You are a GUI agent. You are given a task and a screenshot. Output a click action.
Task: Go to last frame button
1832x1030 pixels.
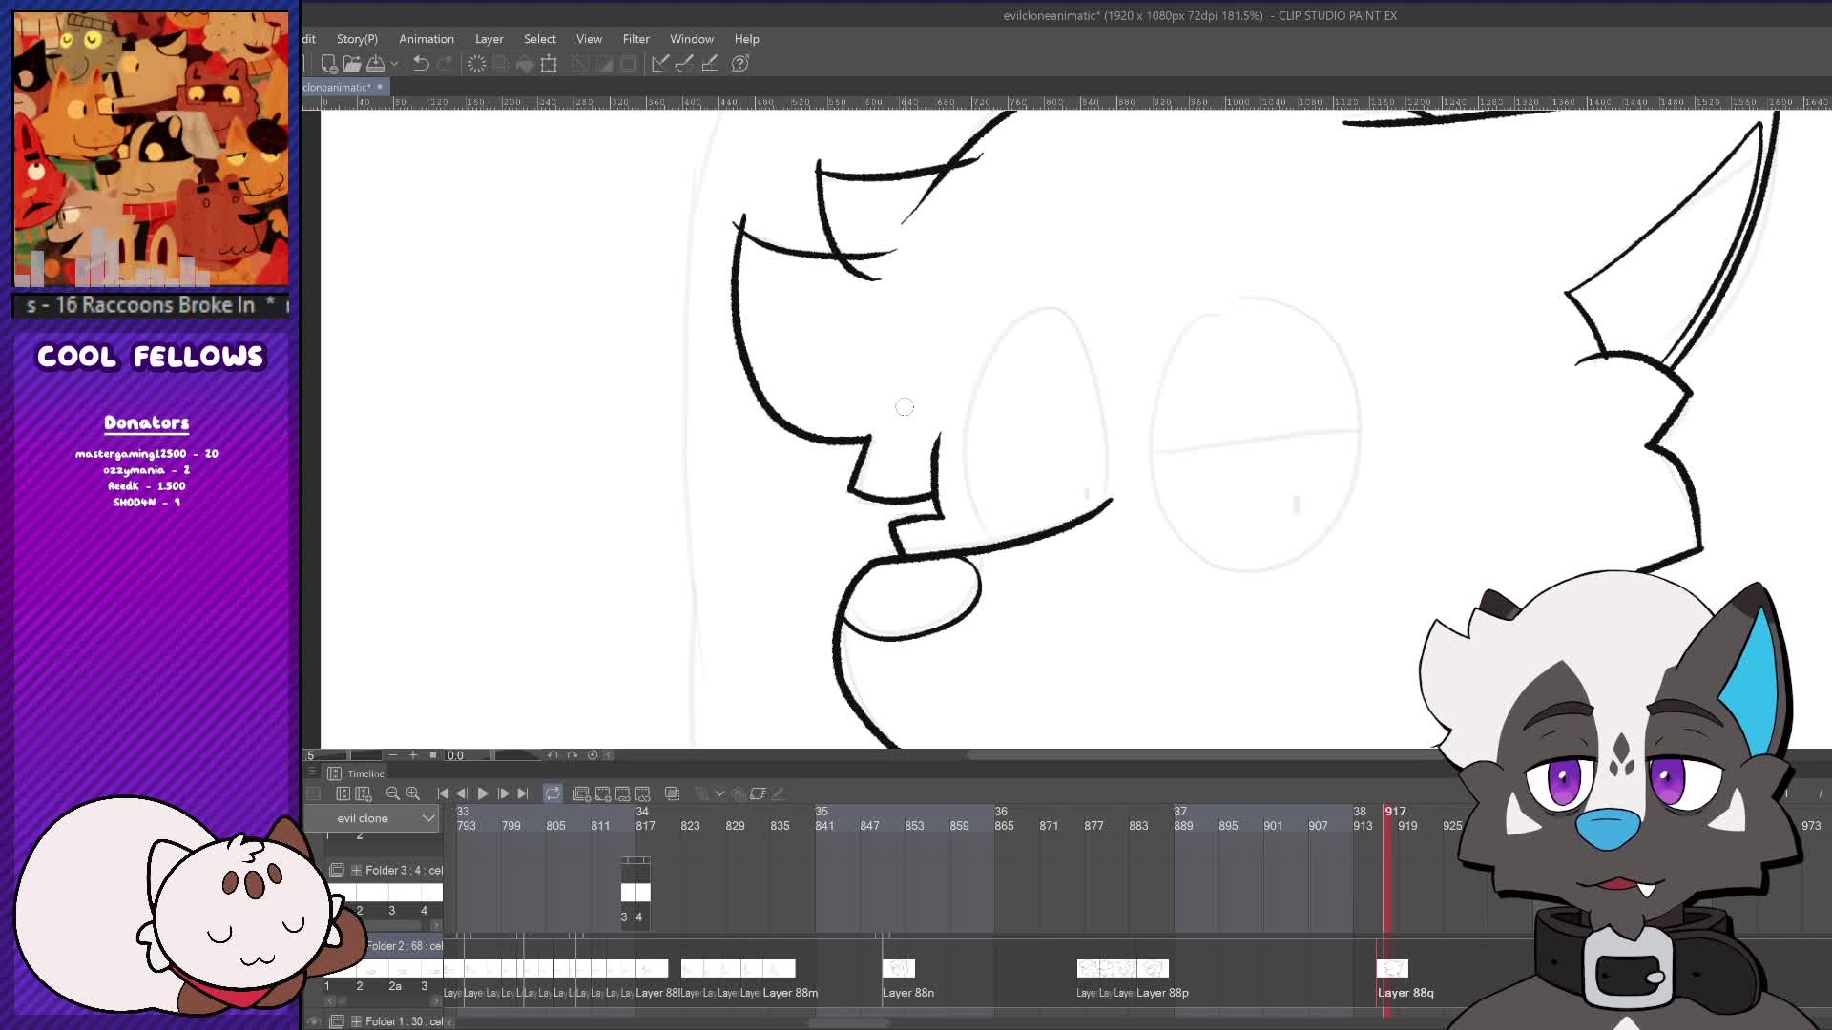point(523,793)
